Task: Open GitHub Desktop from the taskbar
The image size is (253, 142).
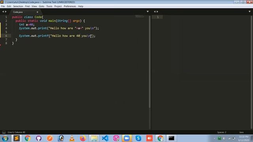Action: tap(39, 138)
